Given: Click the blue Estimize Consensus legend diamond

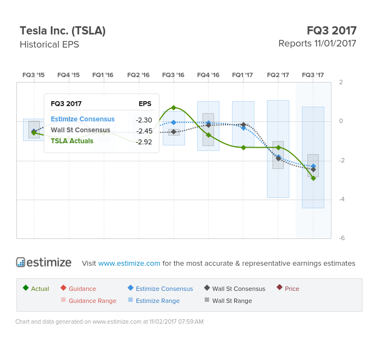Looking at the screenshot, I should tap(130, 288).
